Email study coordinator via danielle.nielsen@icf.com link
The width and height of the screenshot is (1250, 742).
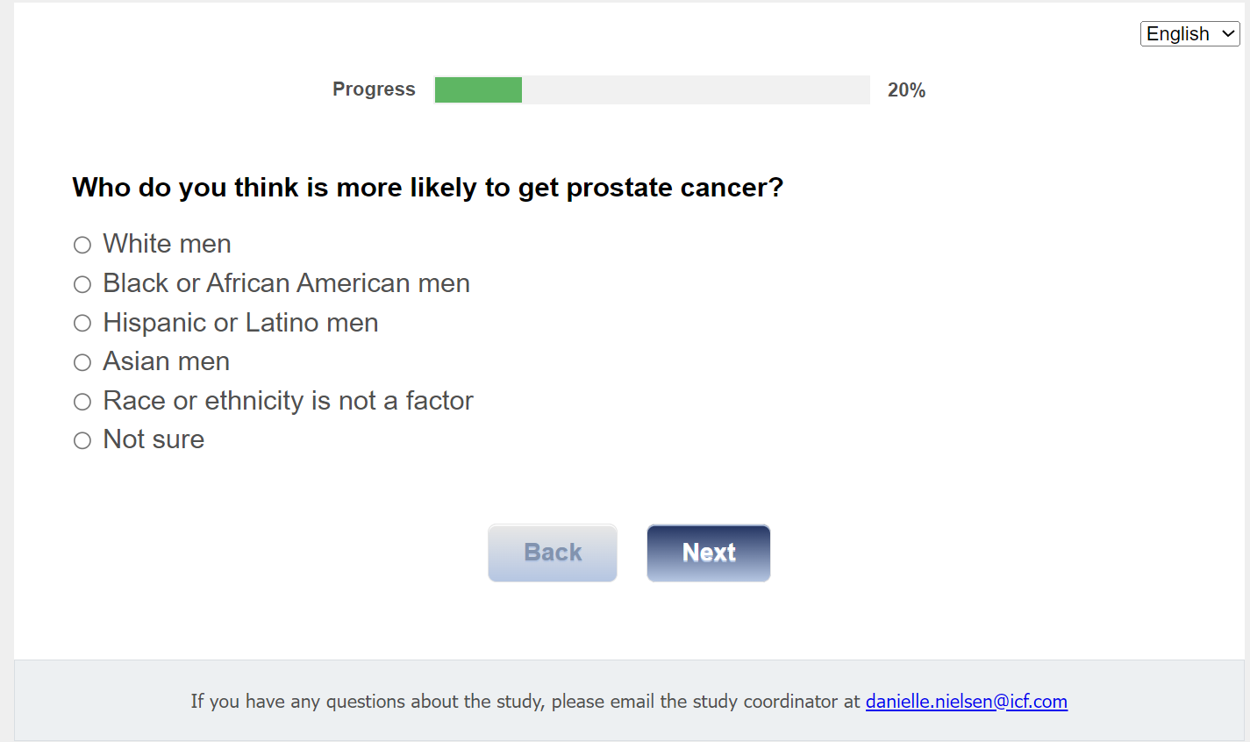[966, 702]
